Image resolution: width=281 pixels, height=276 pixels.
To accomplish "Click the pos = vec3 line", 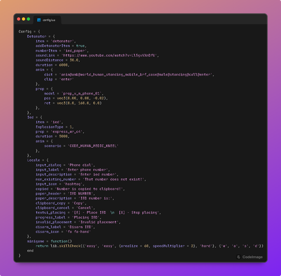I will pyautogui.click(x=76, y=98).
